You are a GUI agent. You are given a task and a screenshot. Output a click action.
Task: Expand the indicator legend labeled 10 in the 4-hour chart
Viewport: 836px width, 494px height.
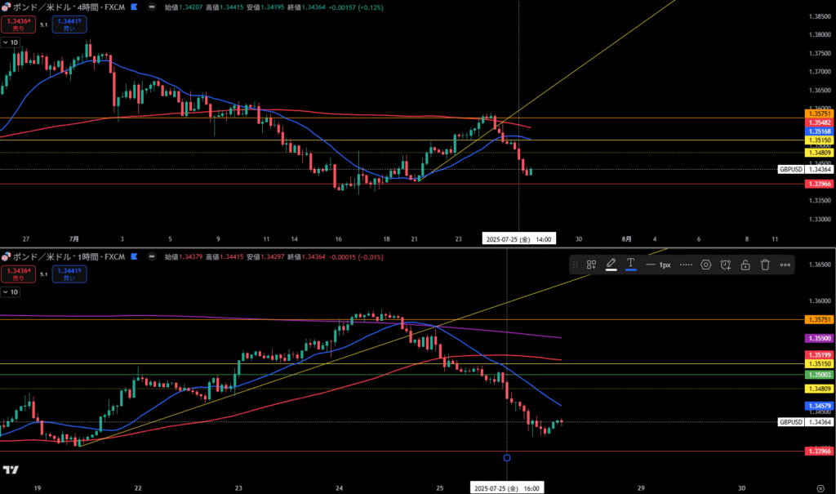(10, 42)
